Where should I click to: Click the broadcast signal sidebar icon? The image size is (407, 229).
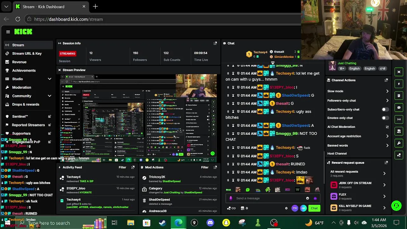(x=399, y=119)
